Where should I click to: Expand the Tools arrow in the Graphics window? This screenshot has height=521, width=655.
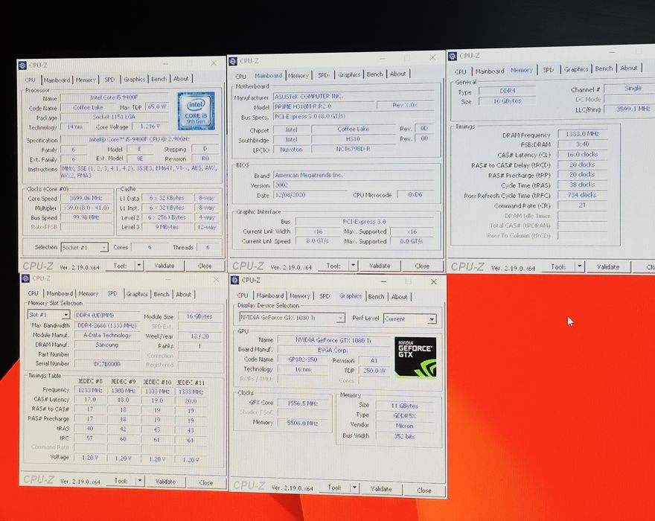(354, 488)
